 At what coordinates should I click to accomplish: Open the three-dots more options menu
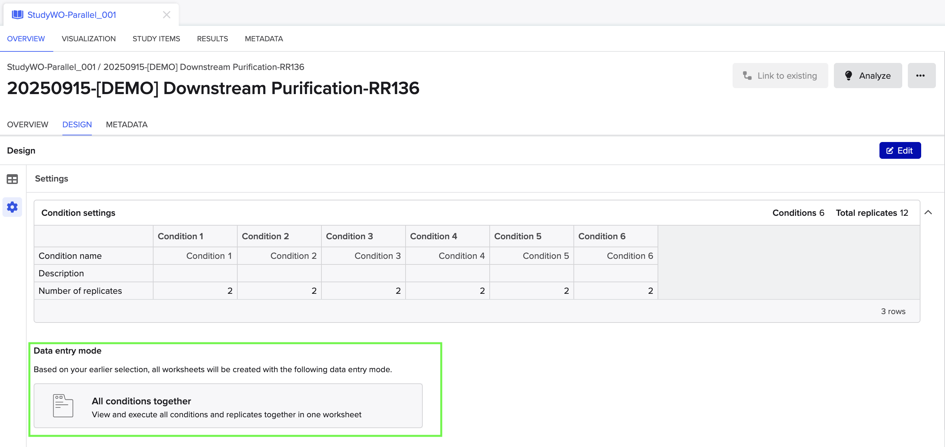click(920, 76)
